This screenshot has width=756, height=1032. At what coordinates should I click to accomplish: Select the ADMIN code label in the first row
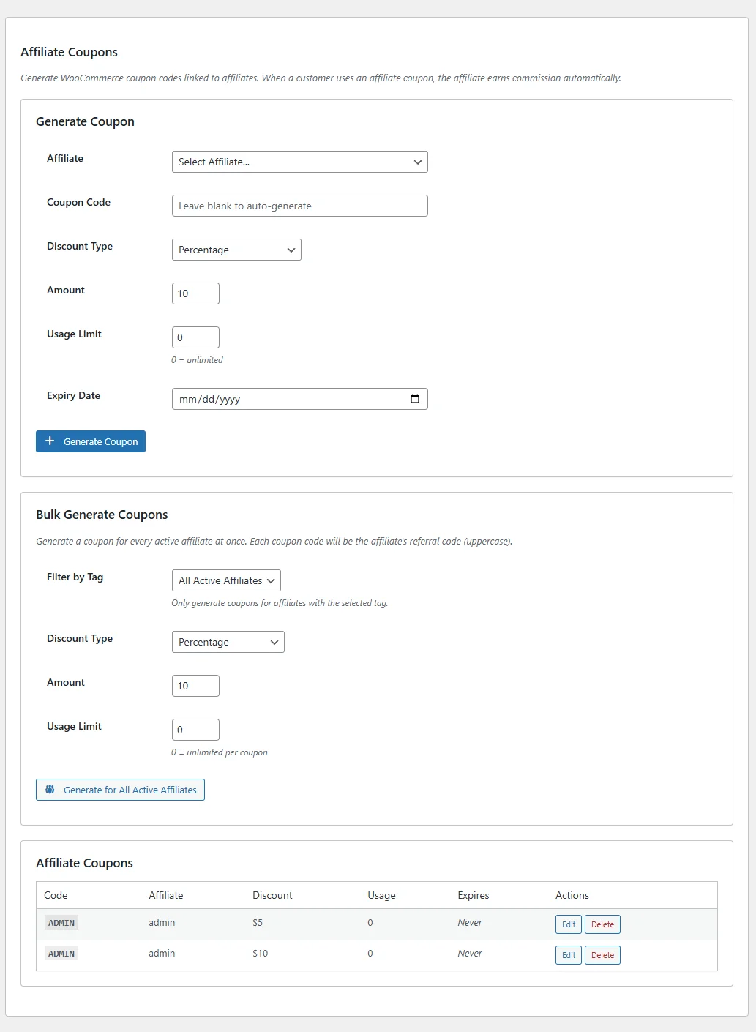61,923
